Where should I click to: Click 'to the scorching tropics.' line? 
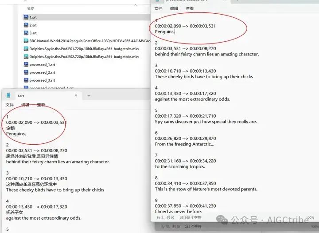coord(180,166)
